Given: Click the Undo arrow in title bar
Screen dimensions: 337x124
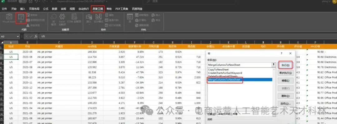Looking at the screenshot, I should pyautogui.click(x=36, y=2).
